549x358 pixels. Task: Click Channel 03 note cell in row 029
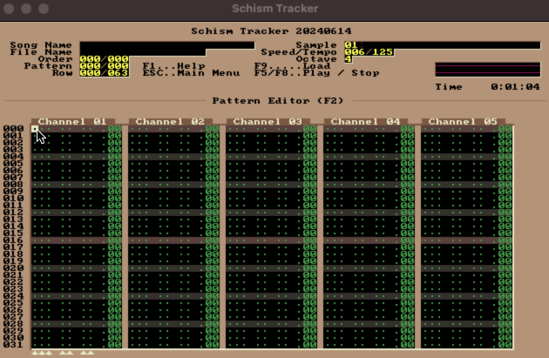coord(237,331)
